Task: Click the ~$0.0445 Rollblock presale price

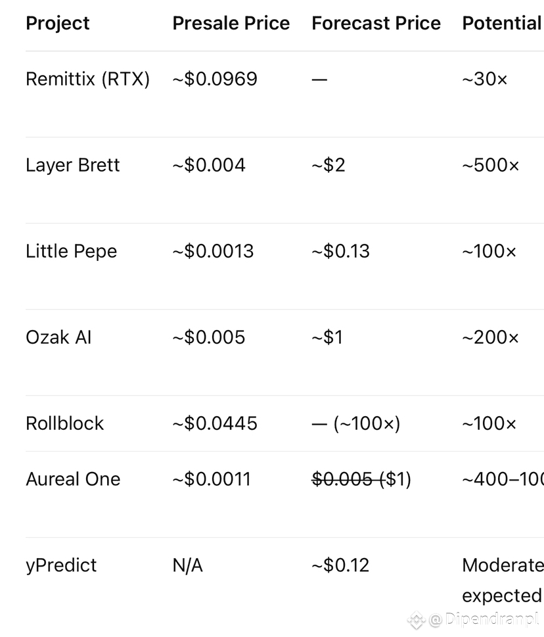Action: [215, 423]
